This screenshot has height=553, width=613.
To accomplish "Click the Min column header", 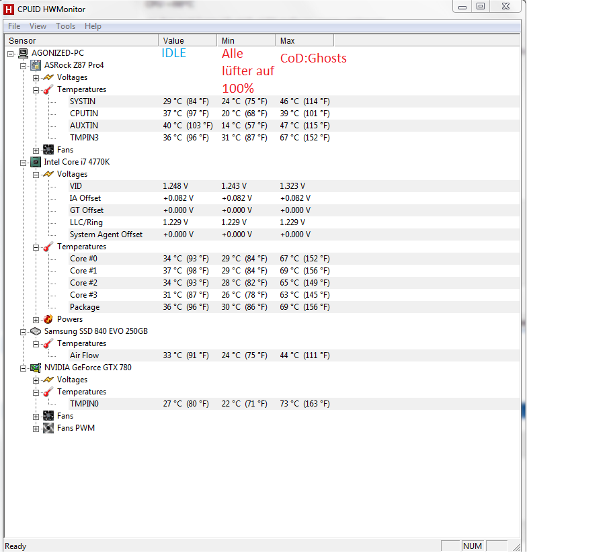I will [246, 40].
